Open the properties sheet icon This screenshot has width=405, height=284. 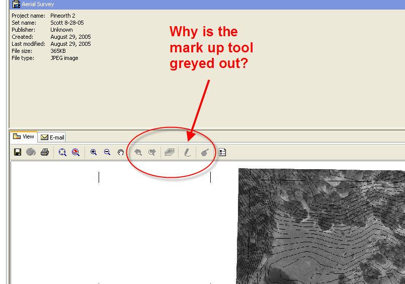[x=222, y=152]
